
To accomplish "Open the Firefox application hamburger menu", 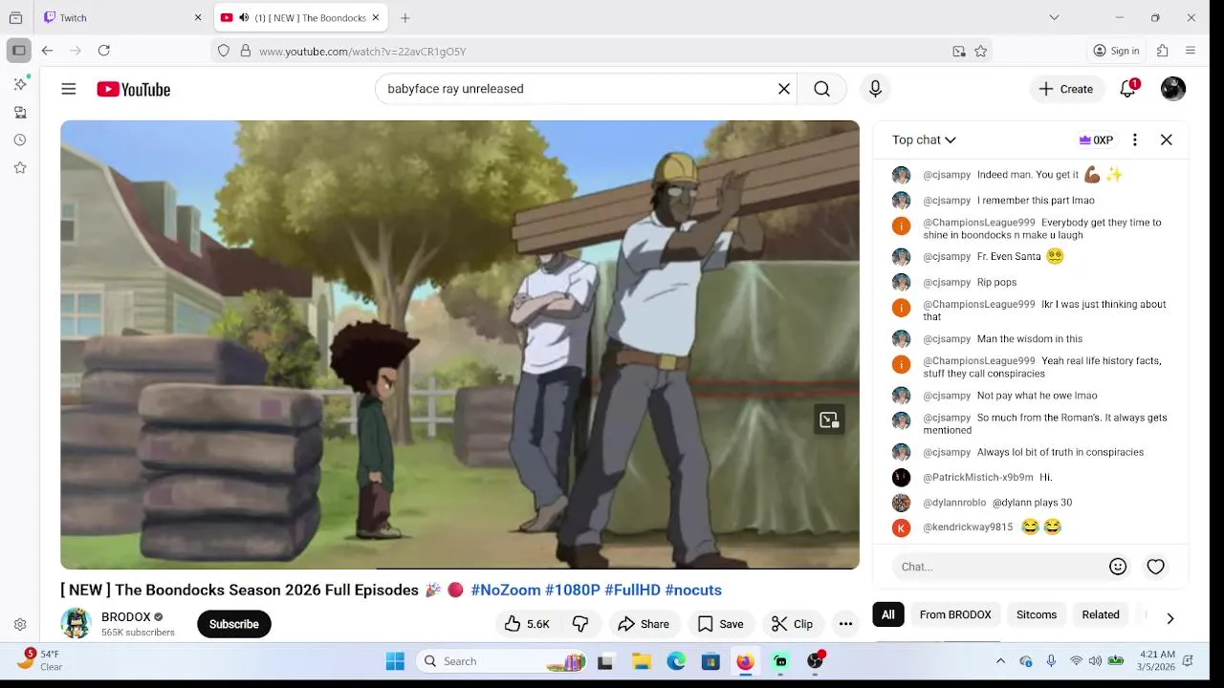I will point(1191,51).
